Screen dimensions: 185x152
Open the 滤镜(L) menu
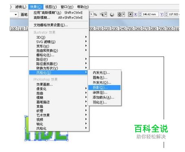20,7
